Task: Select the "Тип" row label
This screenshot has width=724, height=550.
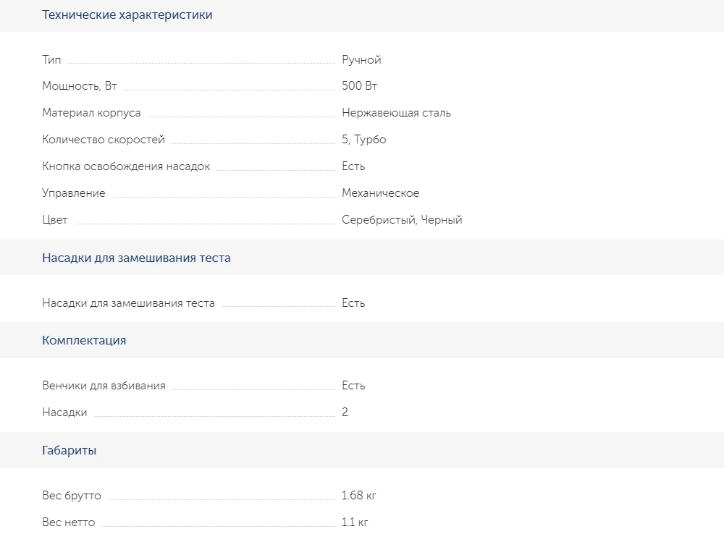Action: coord(51,59)
